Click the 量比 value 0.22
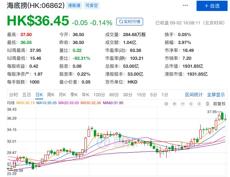 tap(77, 51)
